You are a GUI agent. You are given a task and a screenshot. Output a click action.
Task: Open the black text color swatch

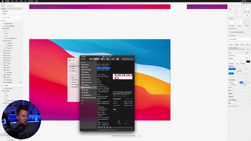click(248, 61)
